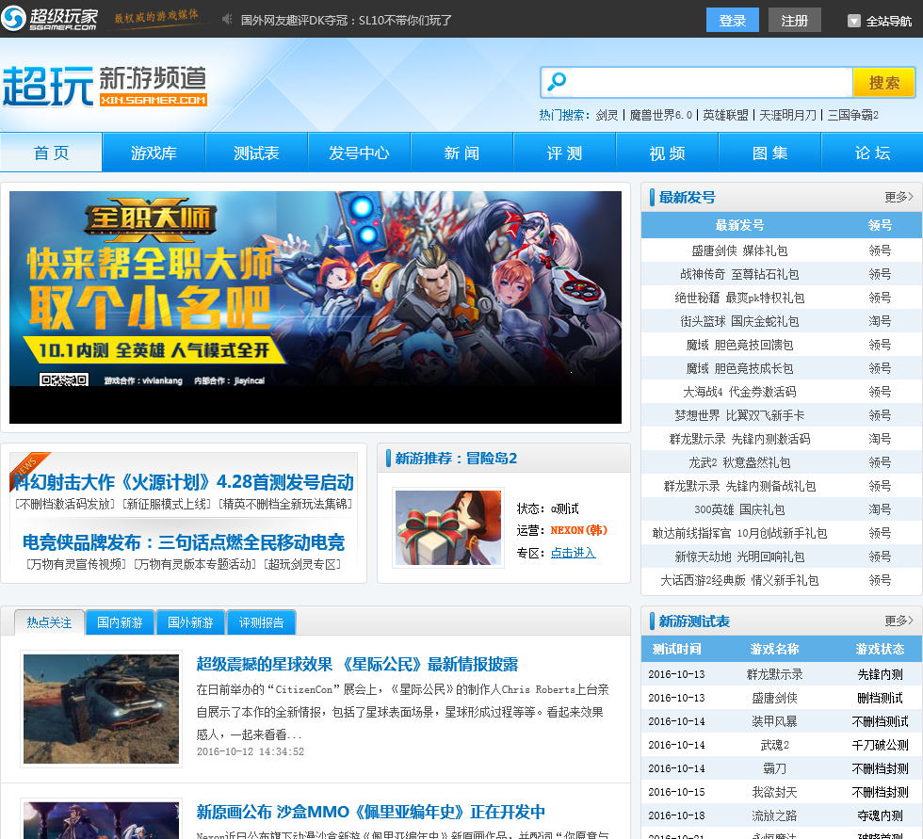Open the 首页 nav tab

51,153
